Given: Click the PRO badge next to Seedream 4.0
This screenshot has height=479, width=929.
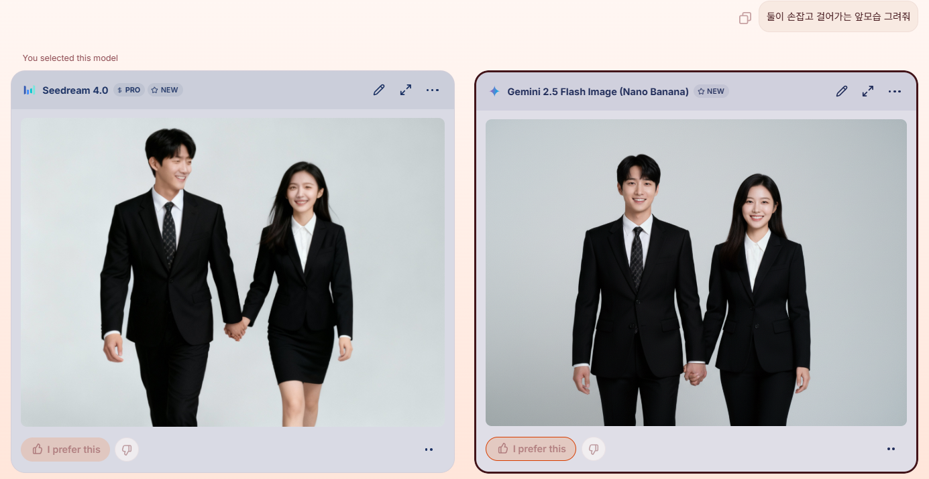Looking at the screenshot, I should click(129, 90).
